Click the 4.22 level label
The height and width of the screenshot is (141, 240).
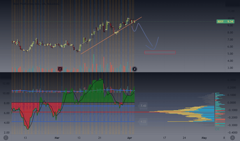[143, 122]
